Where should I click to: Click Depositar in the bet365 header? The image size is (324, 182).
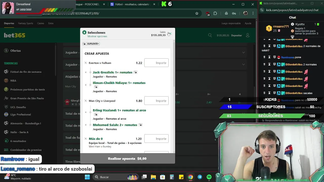point(236,35)
